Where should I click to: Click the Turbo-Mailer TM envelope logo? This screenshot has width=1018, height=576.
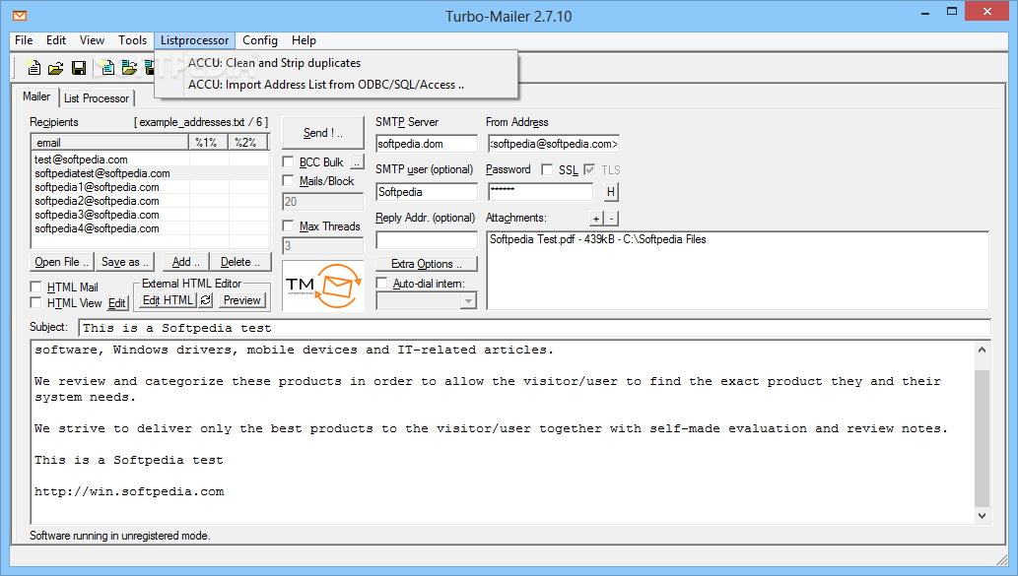323,287
